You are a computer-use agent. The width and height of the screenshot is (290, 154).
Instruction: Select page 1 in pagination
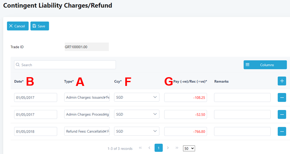click(158, 148)
